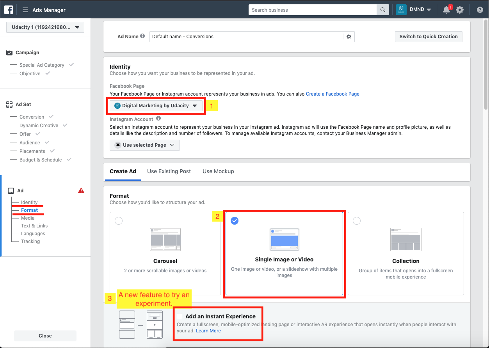Click the search magnifier button

pos(382,10)
